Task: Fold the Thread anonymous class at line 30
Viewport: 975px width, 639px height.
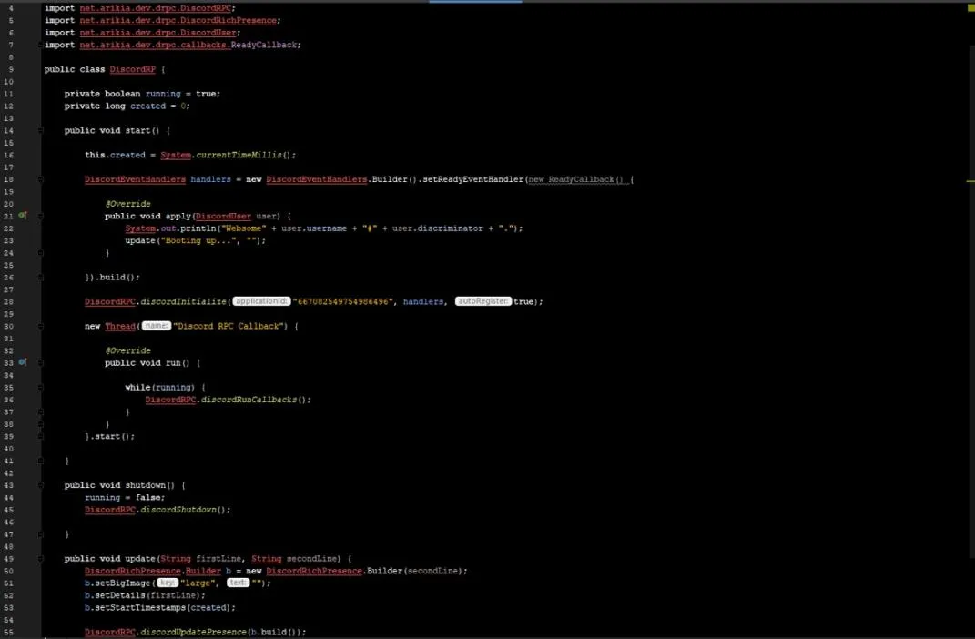Action: pos(41,326)
